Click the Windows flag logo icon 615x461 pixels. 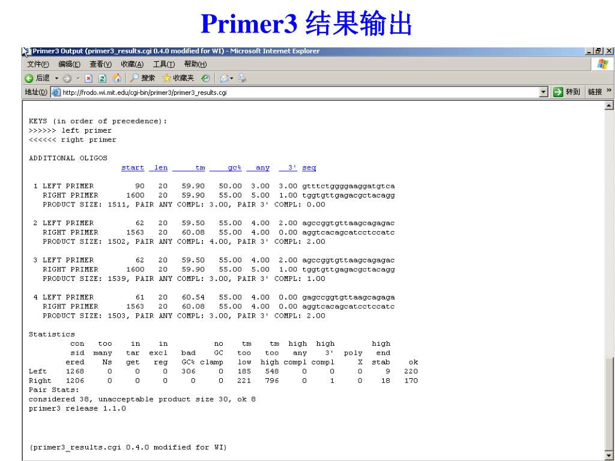[602, 64]
